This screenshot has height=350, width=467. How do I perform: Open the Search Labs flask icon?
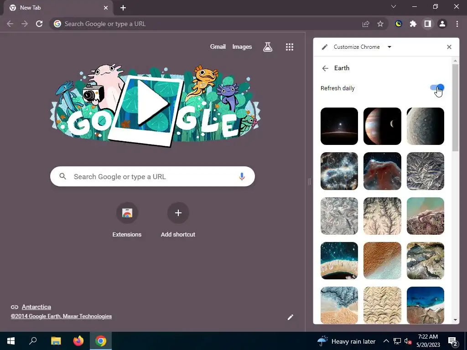click(267, 47)
